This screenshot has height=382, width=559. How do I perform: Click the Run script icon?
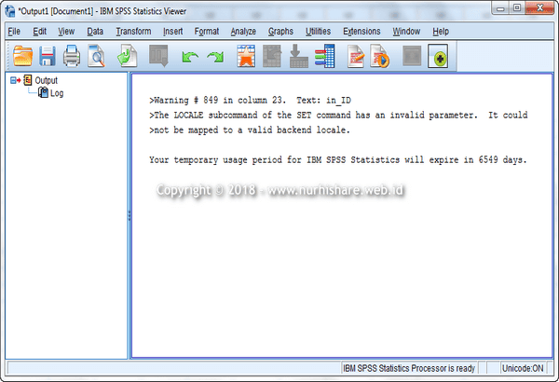point(380,56)
